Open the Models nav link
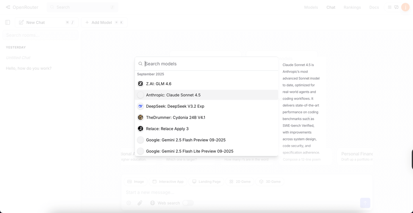This screenshot has height=213, width=413. (x=311, y=7)
